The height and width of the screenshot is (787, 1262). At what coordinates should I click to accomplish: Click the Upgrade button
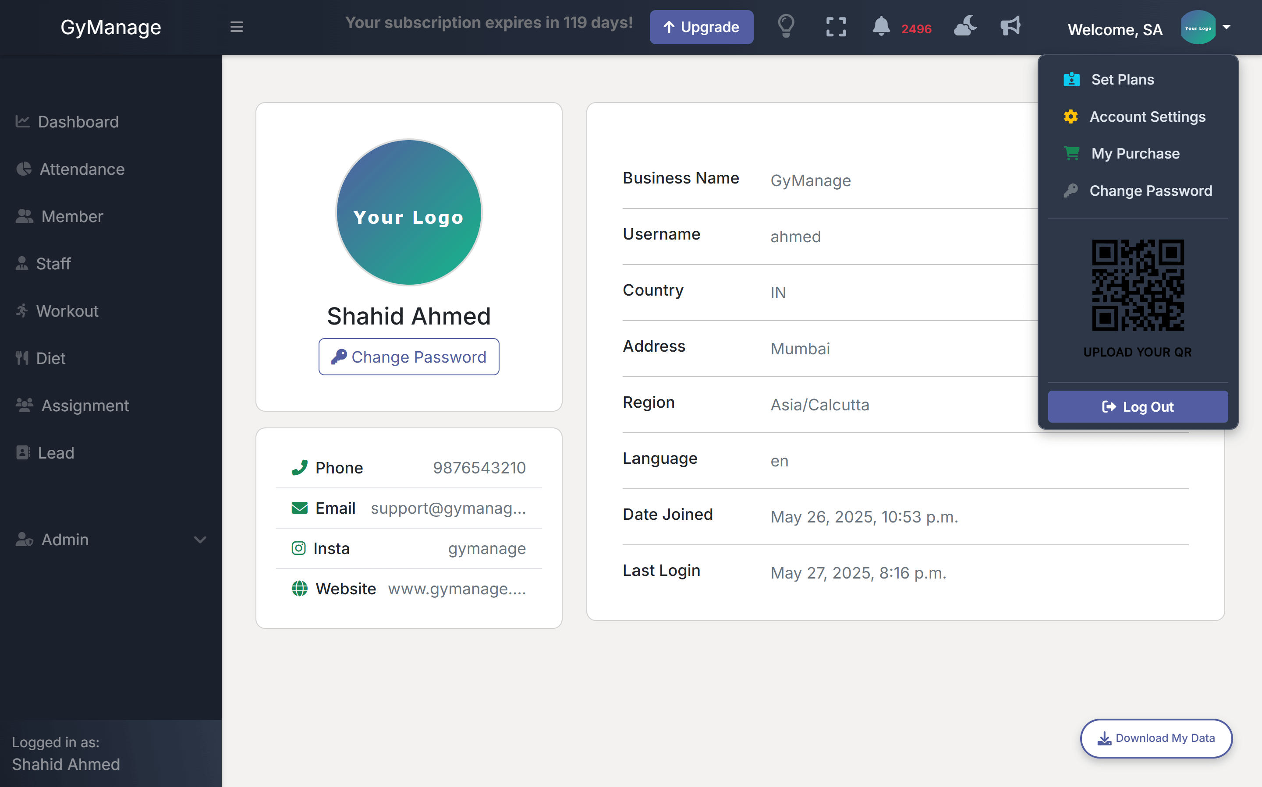point(701,27)
